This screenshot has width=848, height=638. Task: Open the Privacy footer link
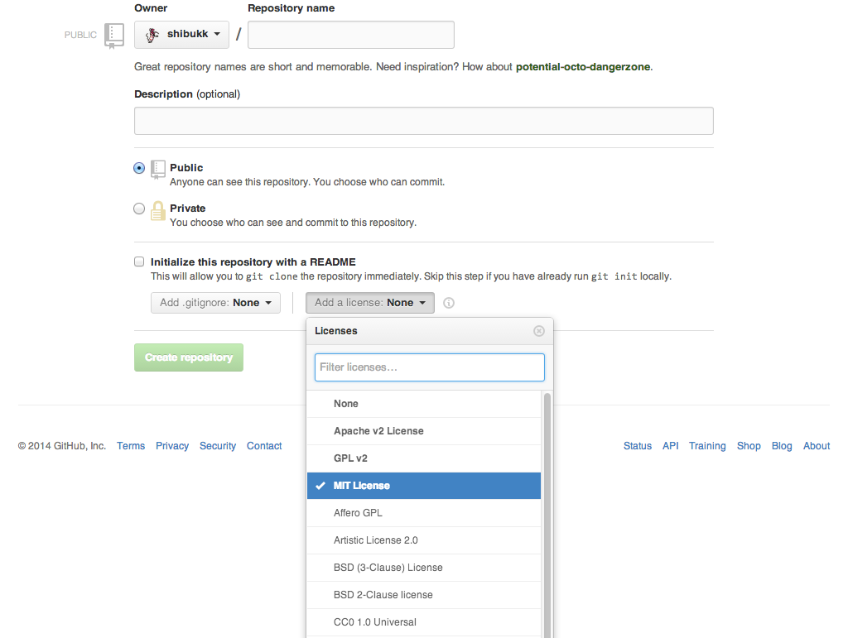click(172, 446)
